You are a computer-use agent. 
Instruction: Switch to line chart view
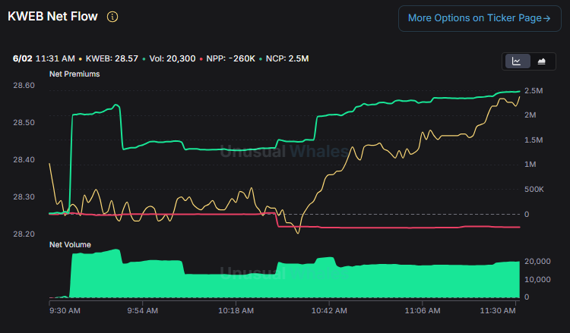[517, 61]
